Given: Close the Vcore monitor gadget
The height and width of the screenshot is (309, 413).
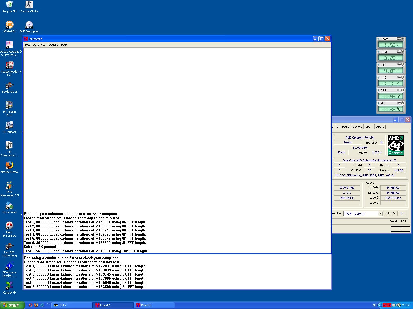Looking at the screenshot, I should (402, 39).
